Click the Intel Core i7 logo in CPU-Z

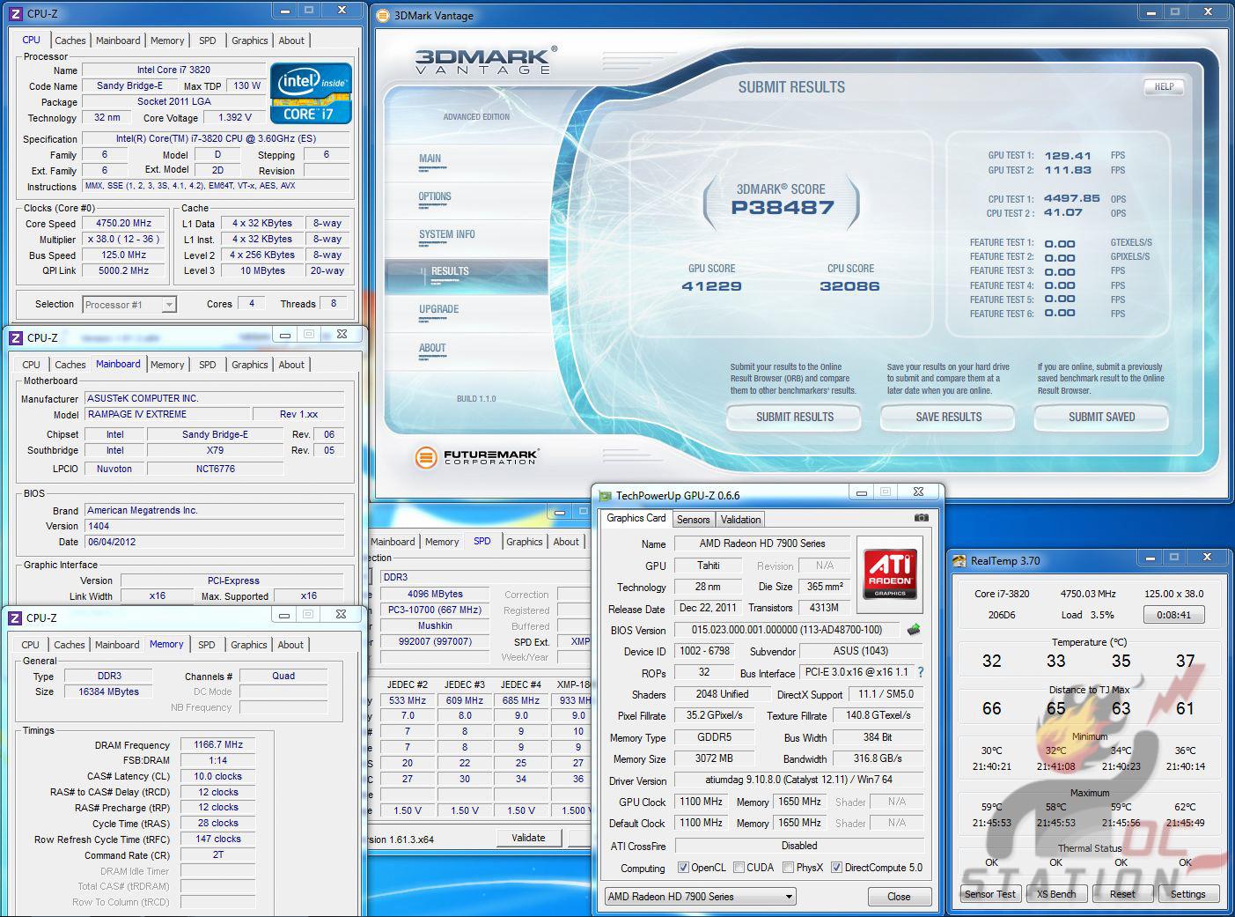click(x=311, y=92)
